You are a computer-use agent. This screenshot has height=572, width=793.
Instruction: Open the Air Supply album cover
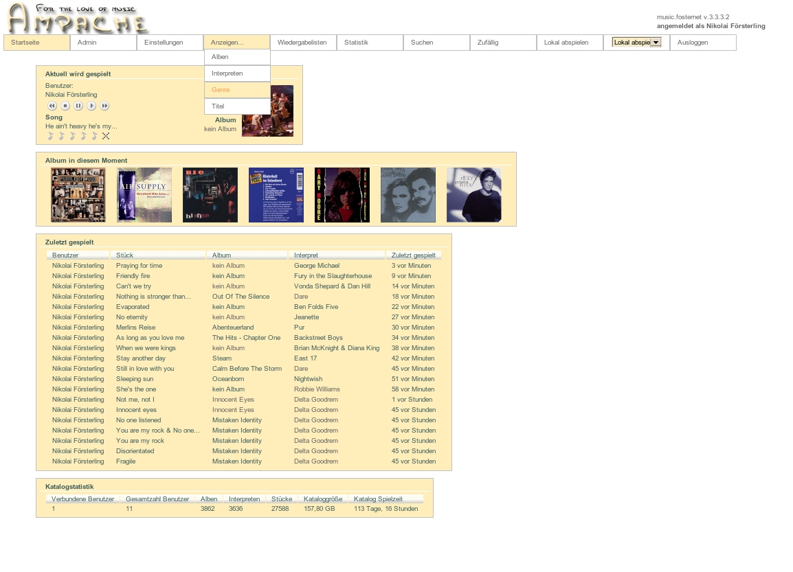coord(144,195)
